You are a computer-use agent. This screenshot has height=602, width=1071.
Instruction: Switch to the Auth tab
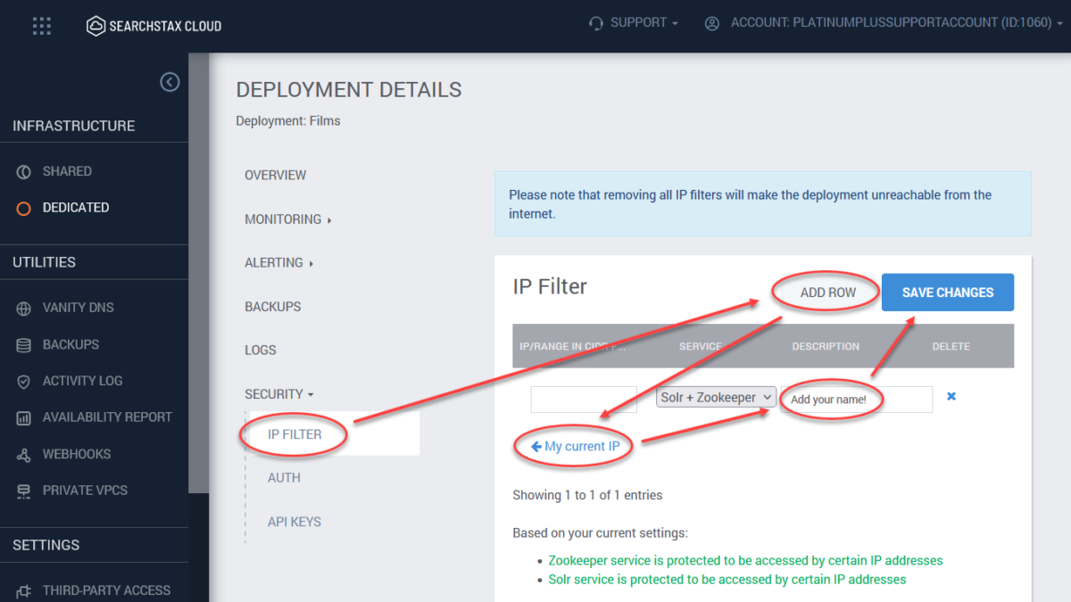(x=284, y=477)
